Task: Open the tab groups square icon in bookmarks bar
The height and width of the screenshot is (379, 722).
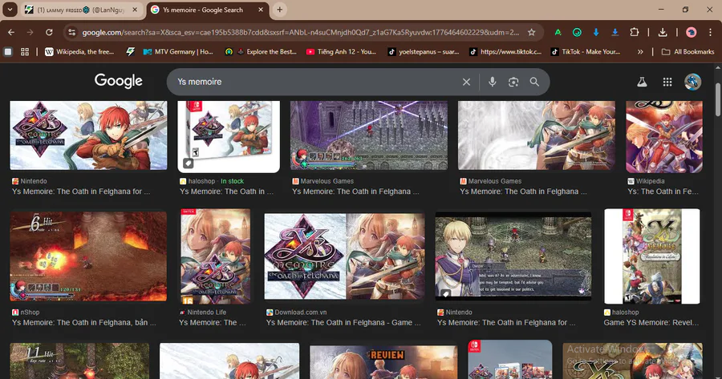Action: tap(8, 52)
